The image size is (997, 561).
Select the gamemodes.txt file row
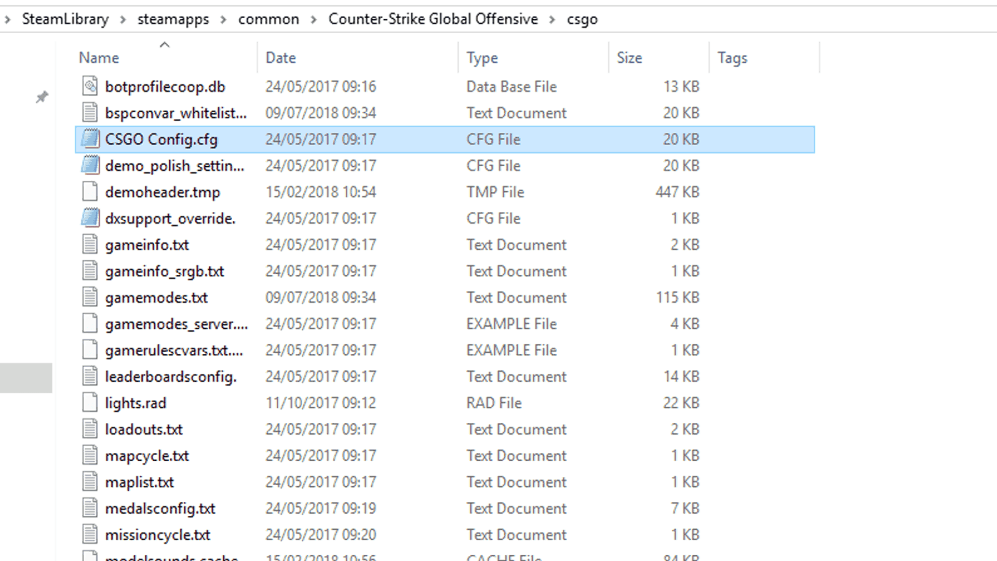point(445,298)
